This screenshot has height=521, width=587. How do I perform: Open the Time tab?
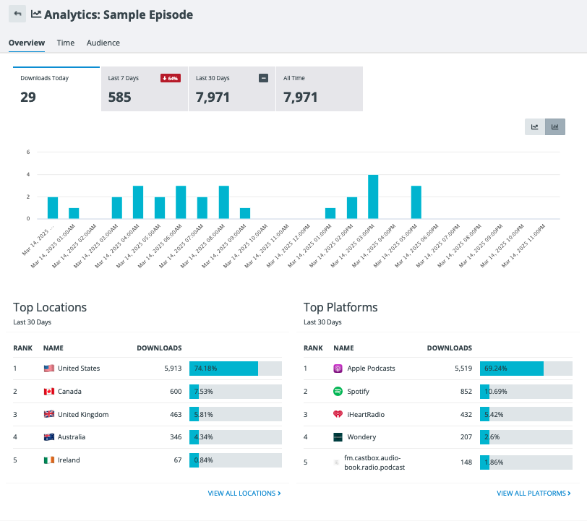pos(66,43)
